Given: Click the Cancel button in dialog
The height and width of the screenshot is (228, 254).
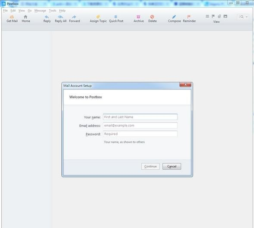Looking at the screenshot, I should click(172, 166).
